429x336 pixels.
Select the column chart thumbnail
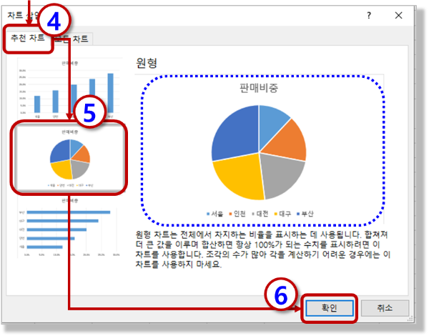70,89
